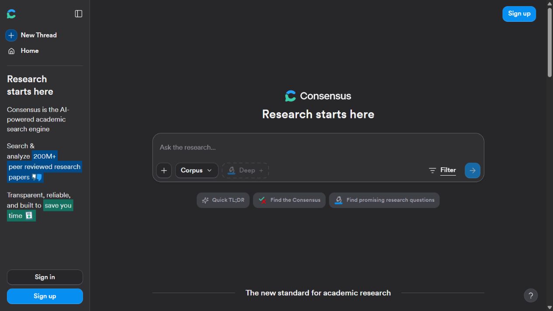Click the sparkle icon on Quick TL;DR
The height and width of the screenshot is (311, 553).
[x=205, y=200]
